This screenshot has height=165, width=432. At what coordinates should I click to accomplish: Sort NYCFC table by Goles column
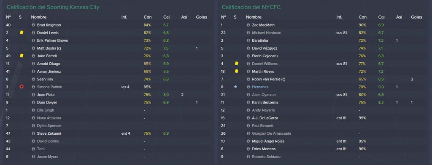[x=416, y=17]
